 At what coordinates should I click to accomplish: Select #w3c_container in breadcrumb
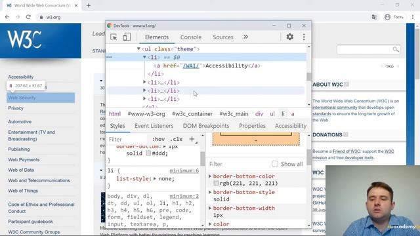192,114
